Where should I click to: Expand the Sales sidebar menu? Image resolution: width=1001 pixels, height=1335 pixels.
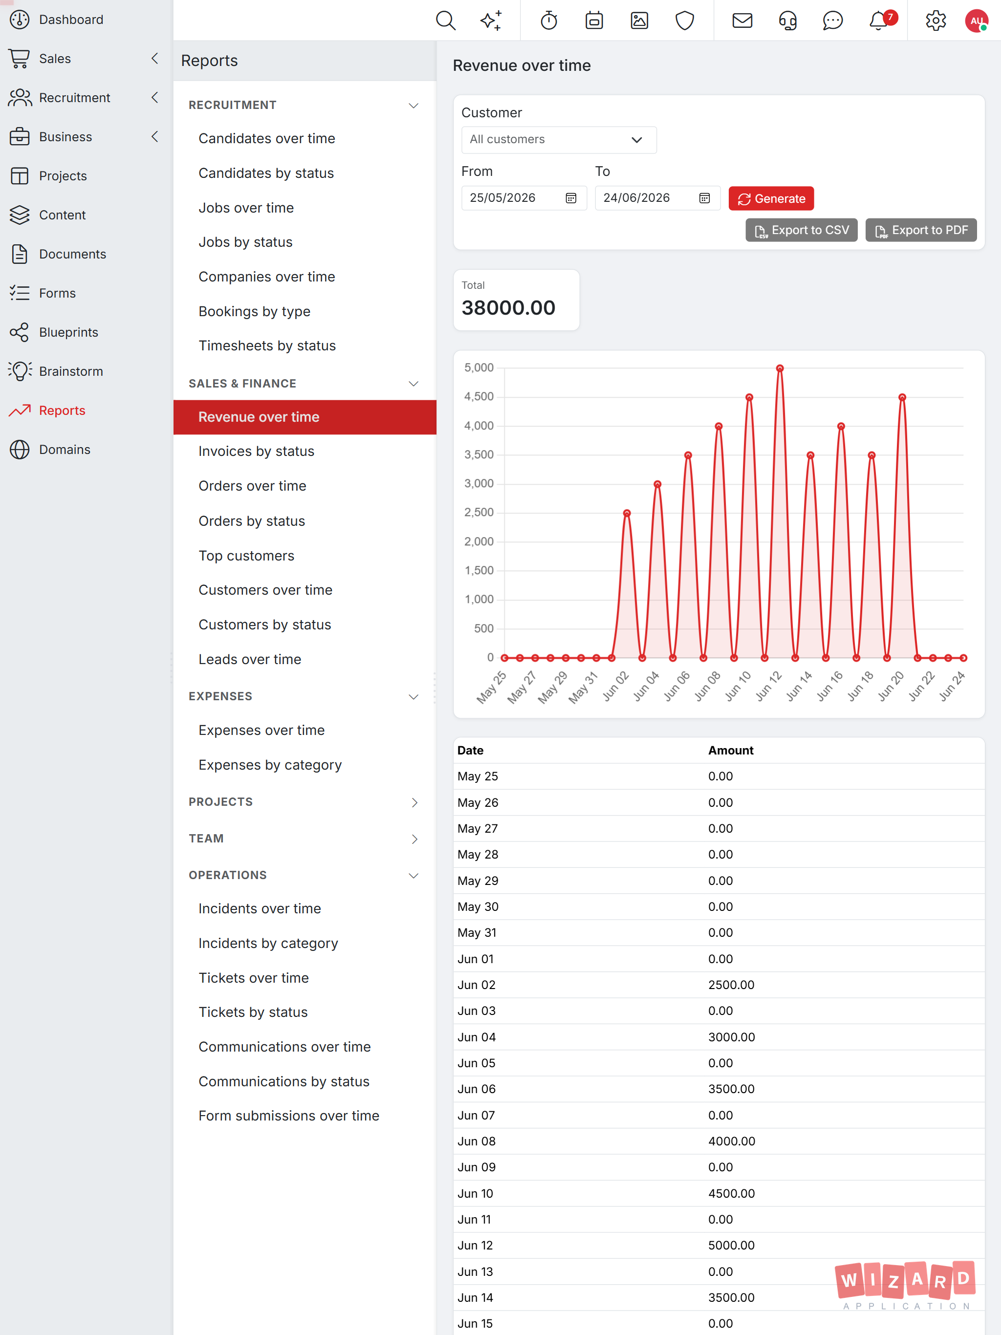[x=154, y=59]
